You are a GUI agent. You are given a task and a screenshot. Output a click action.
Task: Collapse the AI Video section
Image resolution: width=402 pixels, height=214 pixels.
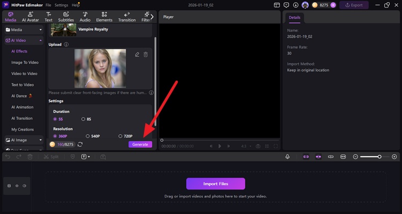click(41, 40)
